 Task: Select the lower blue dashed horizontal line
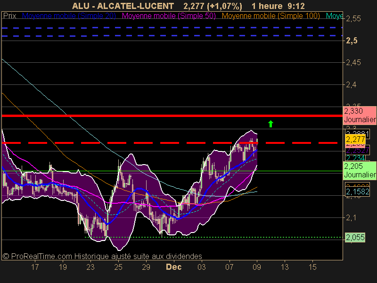pos(172,36)
